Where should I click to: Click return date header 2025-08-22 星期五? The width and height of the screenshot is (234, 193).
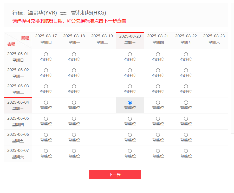(x=186, y=40)
